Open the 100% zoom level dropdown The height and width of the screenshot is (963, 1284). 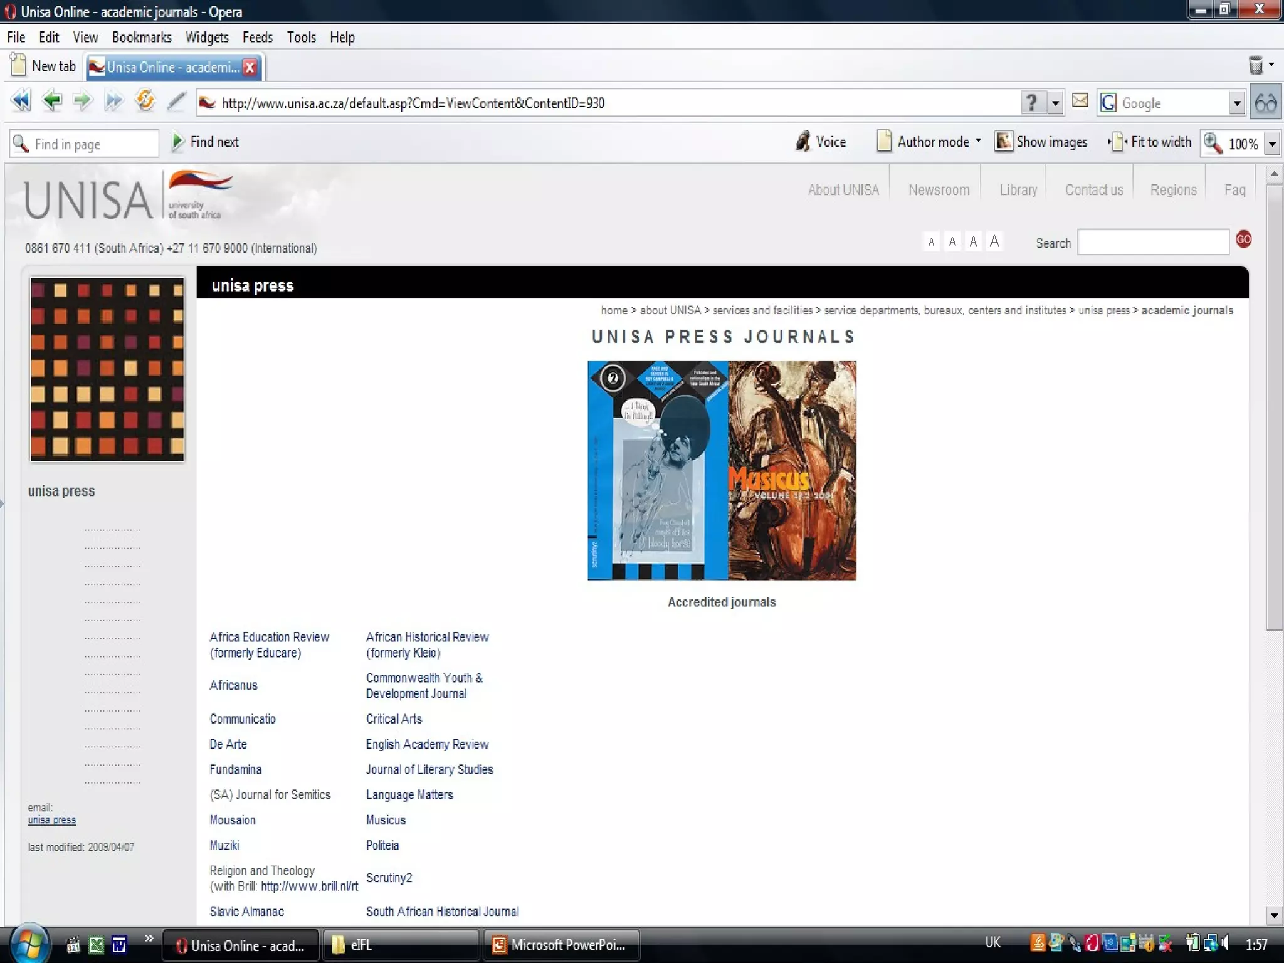(x=1272, y=144)
